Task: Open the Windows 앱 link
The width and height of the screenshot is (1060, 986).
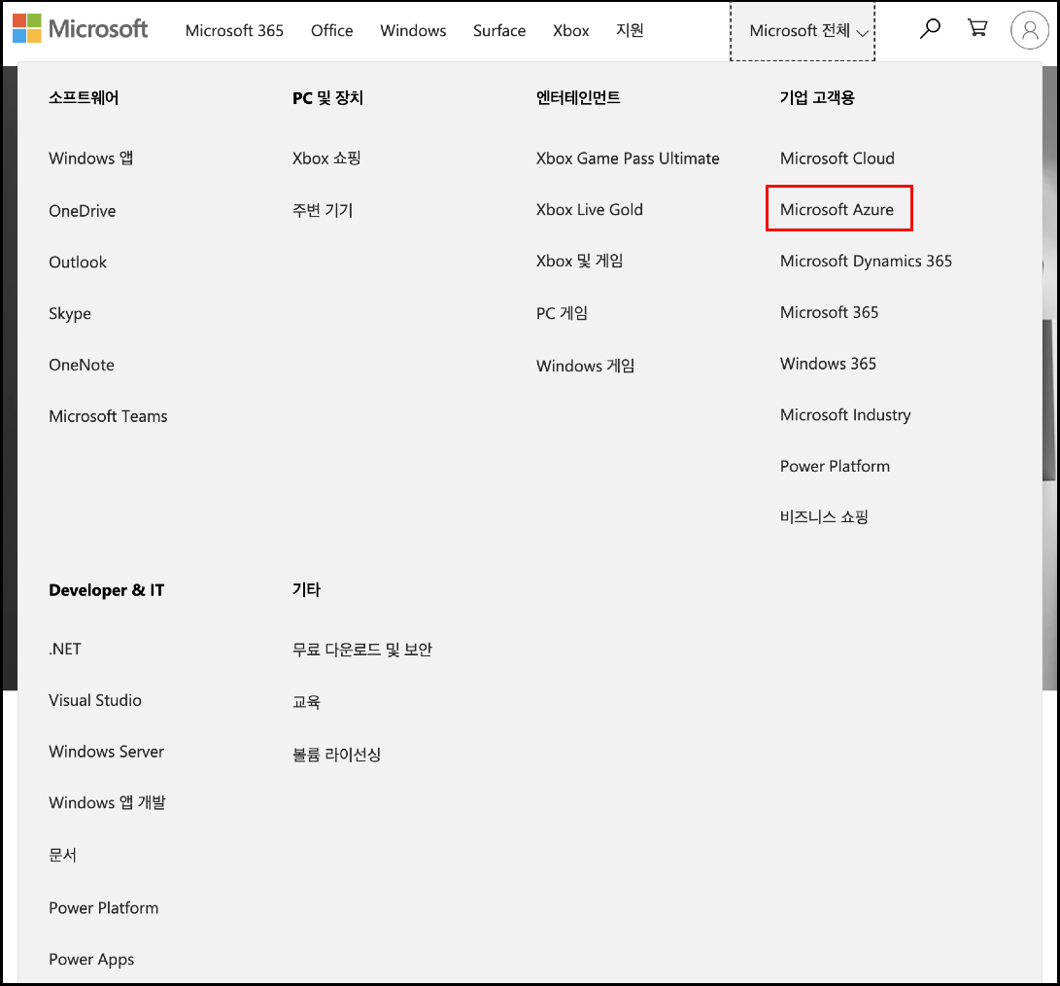Action: 90,158
